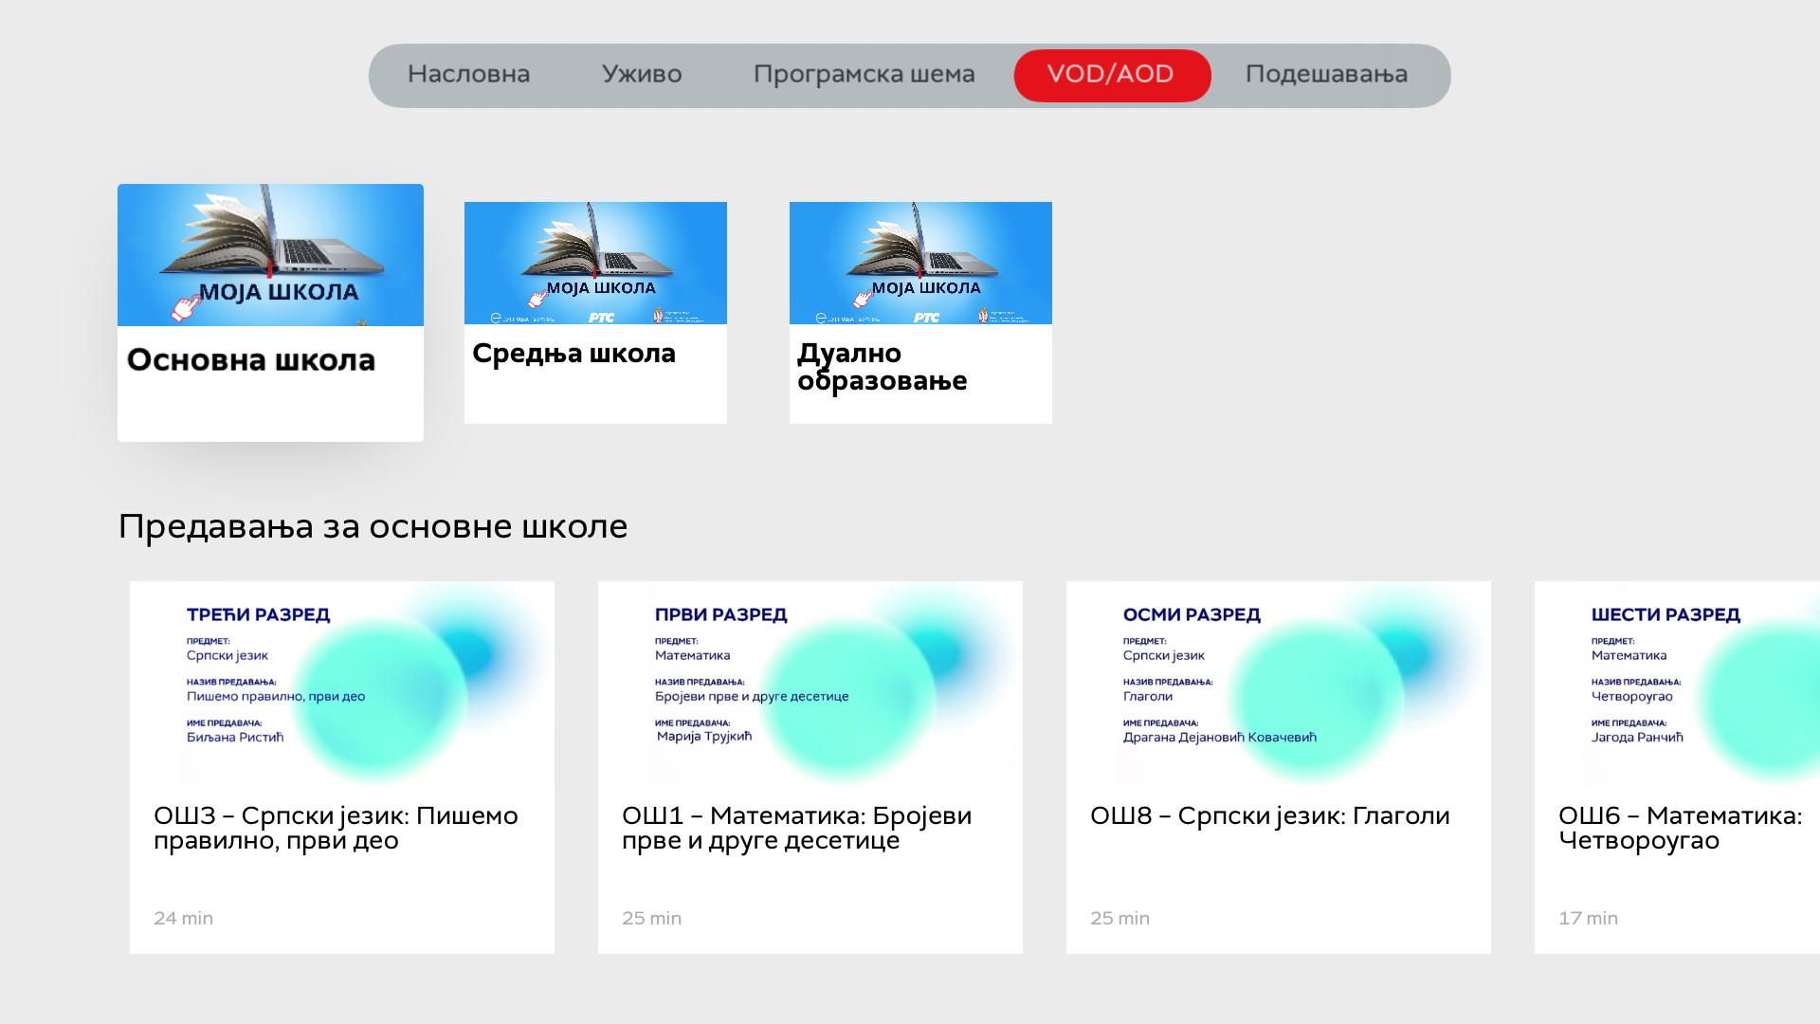Click the 24 min duration on ОШ3 card
Image resolution: width=1820 pixels, height=1024 pixels.
pos(183,919)
